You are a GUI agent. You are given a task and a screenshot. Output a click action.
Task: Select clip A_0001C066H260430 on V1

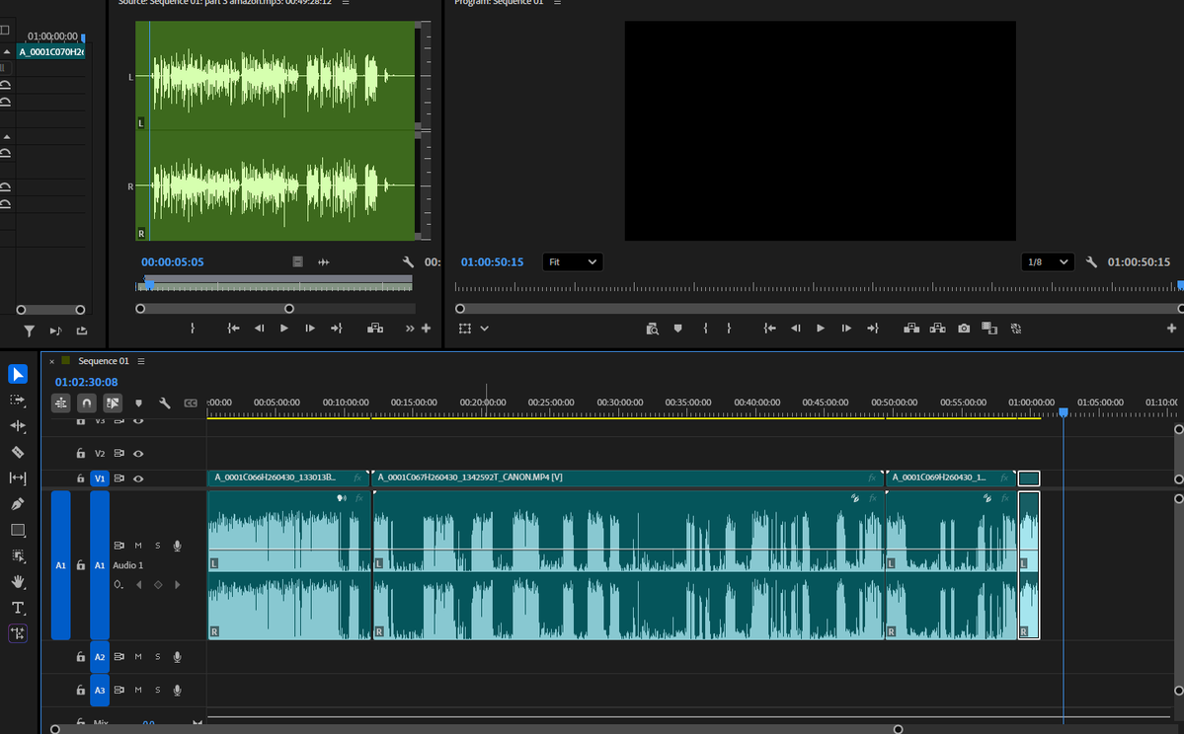[287, 477]
